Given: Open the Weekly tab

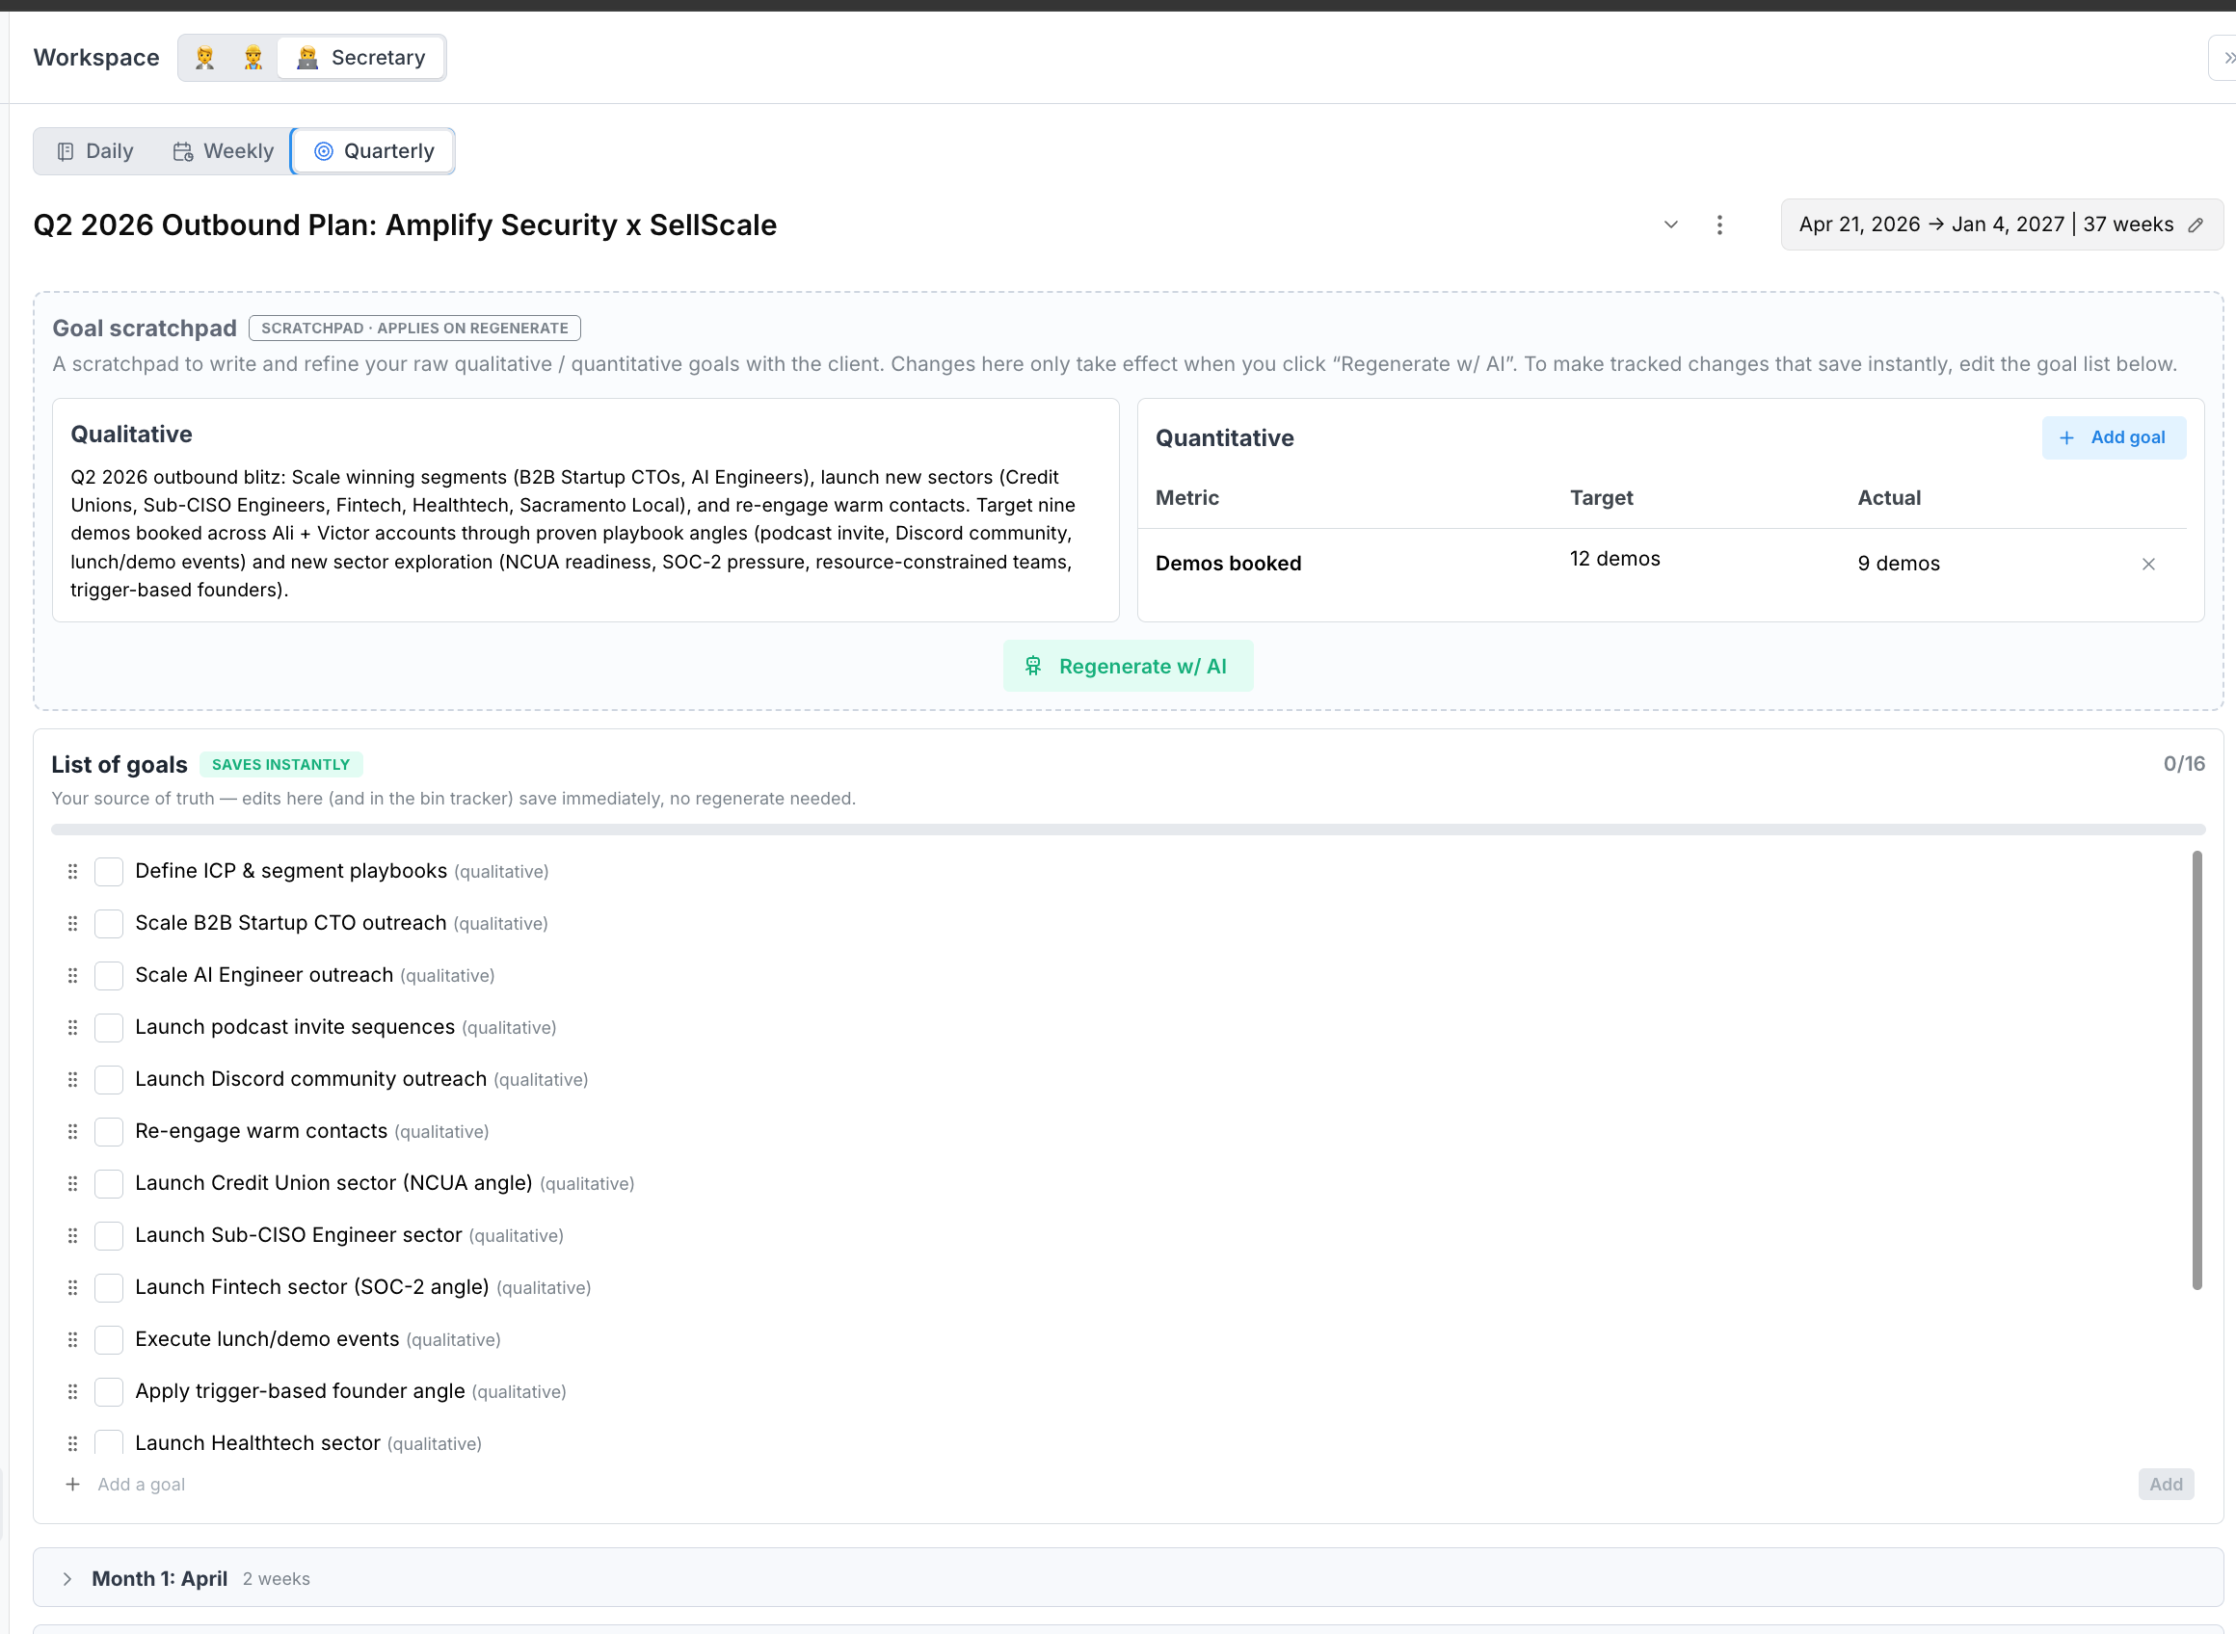Looking at the screenshot, I should [224, 151].
